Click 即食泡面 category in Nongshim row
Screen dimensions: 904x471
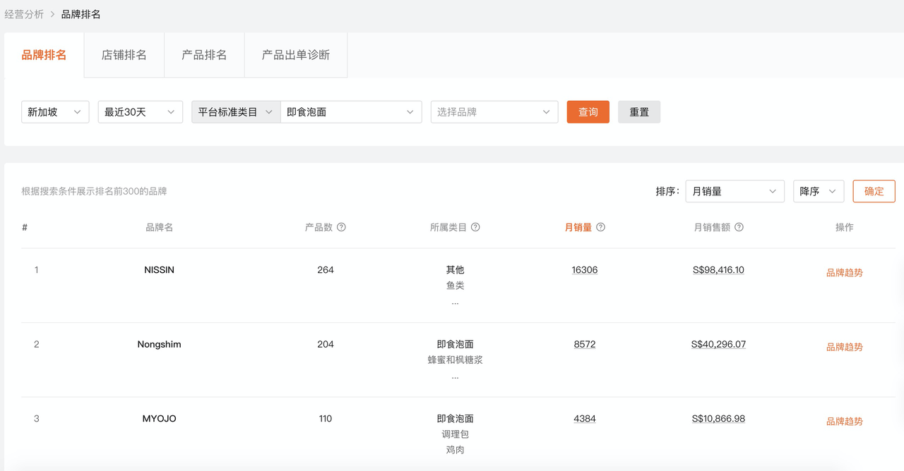pyautogui.click(x=456, y=344)
